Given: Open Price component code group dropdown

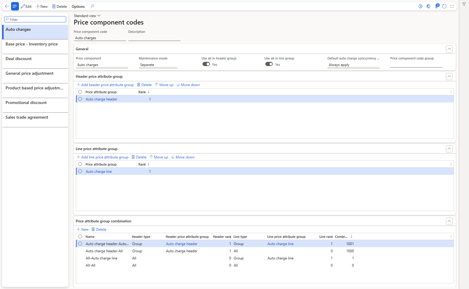Looking at the screenshot, I should [416, 65].
